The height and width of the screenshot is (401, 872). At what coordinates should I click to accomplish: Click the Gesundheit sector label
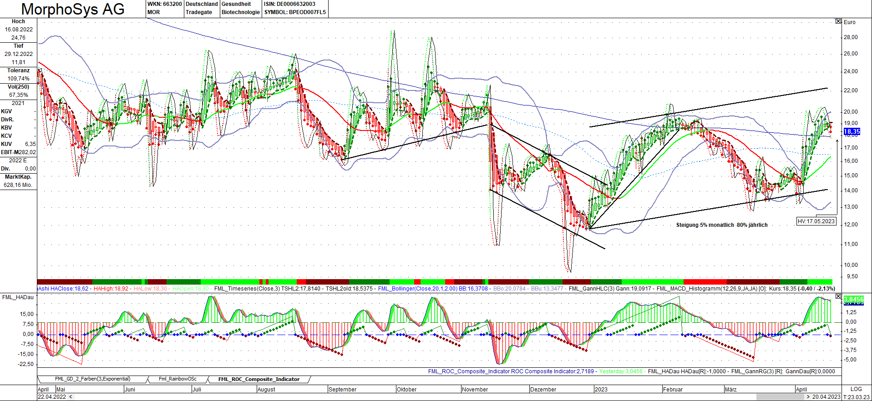coord(236,4)
